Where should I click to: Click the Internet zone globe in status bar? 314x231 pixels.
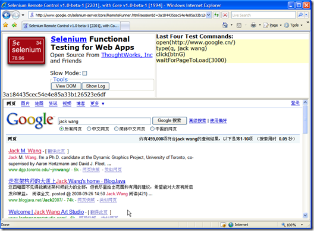click(x=231, y=225)
